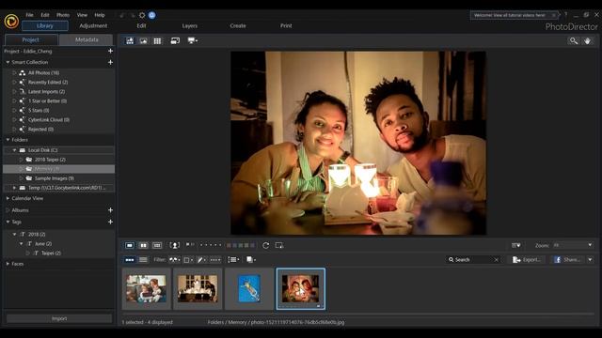Image resolution: width=602 pixels, height=338 pixels.
Task: Select the hand pan tool
Action: point(587,40)
